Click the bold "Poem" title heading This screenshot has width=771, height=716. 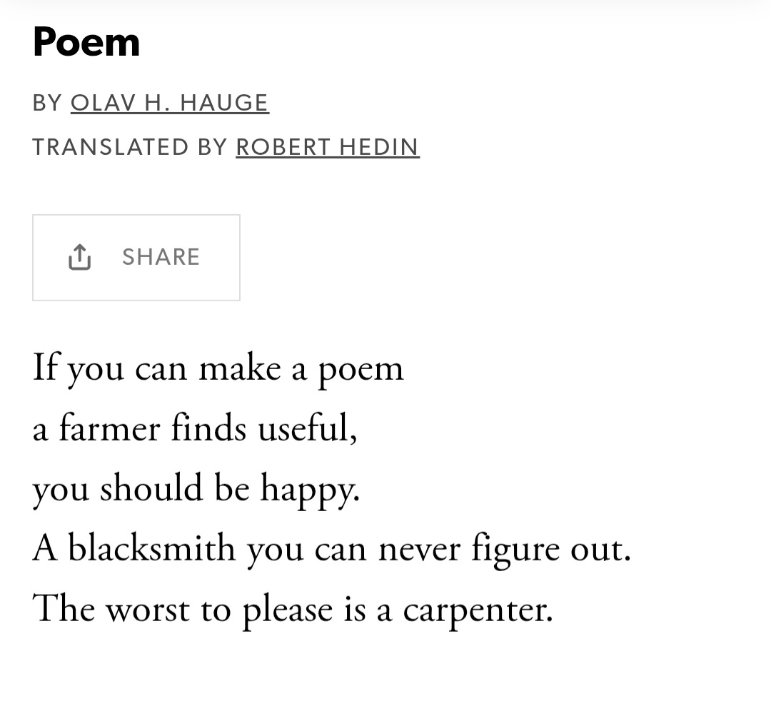86,42
